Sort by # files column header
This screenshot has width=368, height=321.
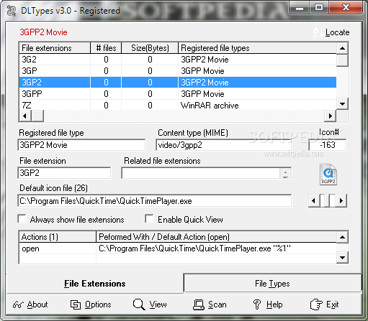coord(106,48)
